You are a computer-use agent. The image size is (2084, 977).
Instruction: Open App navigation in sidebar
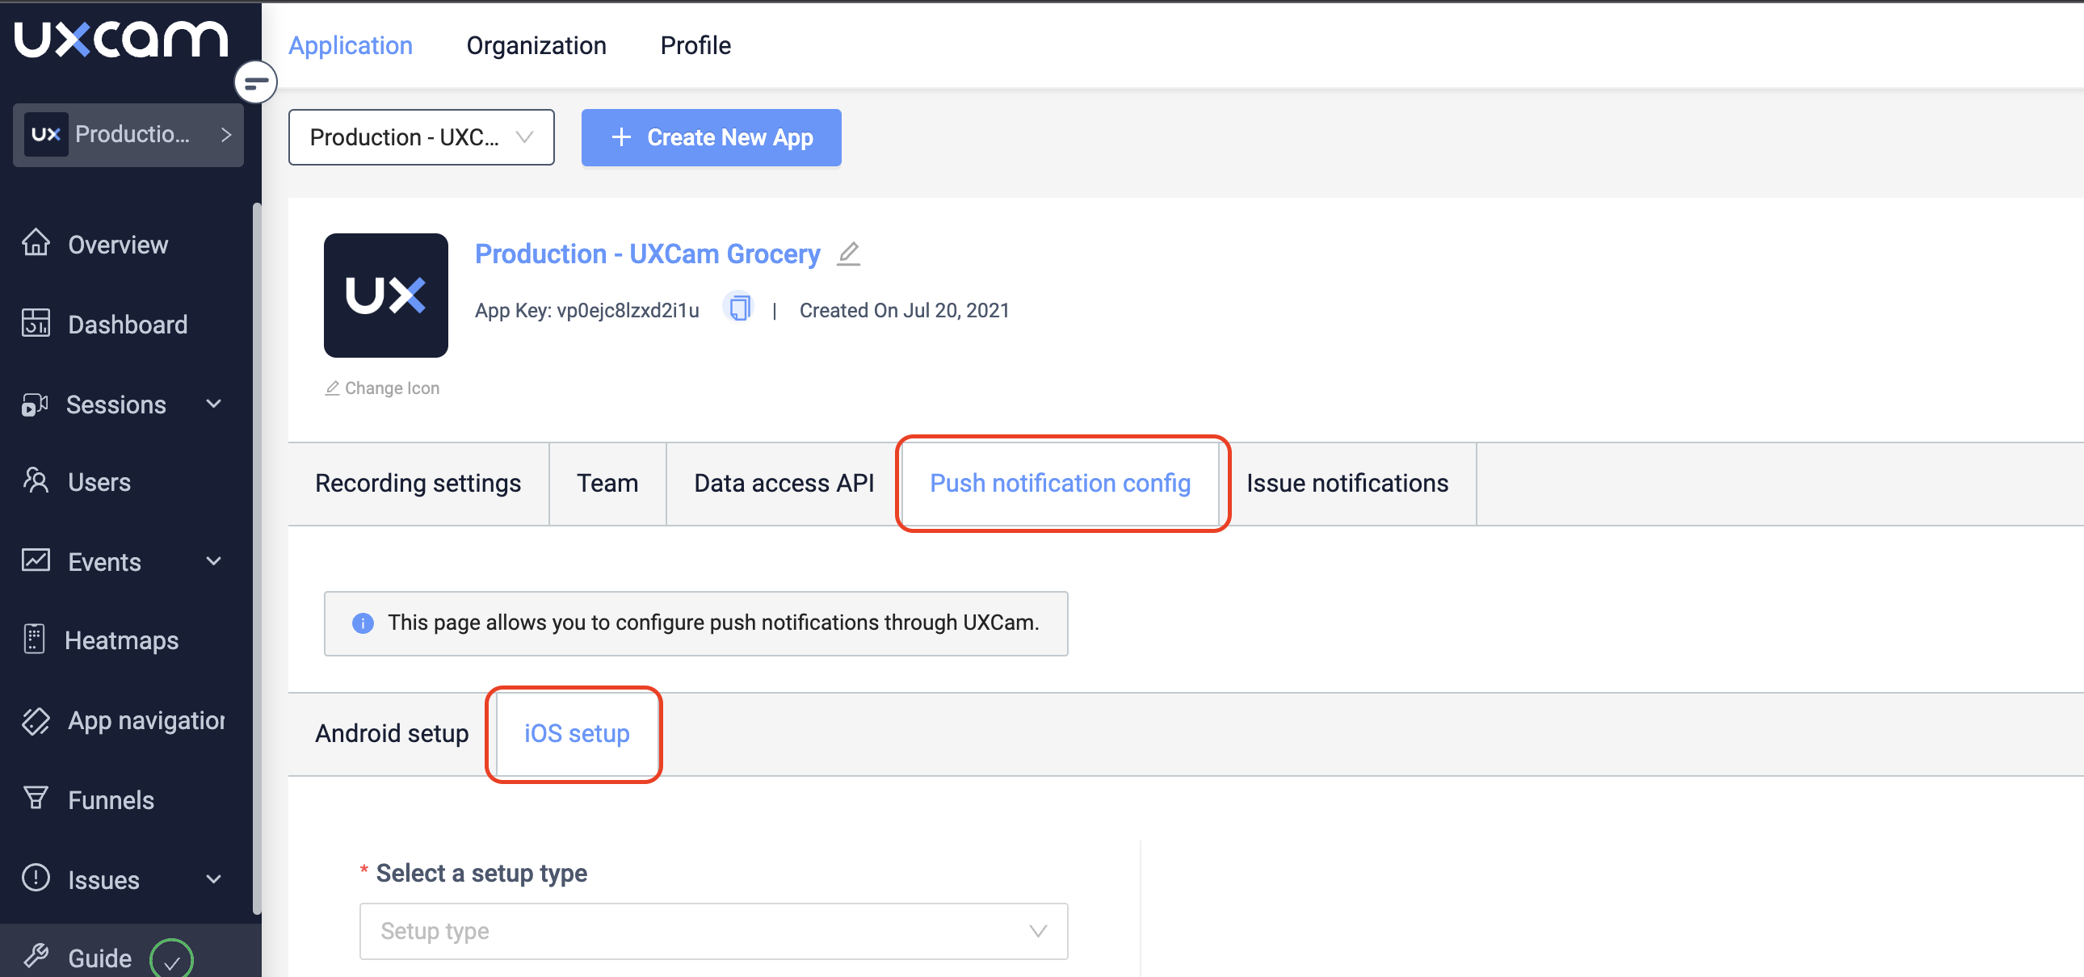[x=145, y=719]
